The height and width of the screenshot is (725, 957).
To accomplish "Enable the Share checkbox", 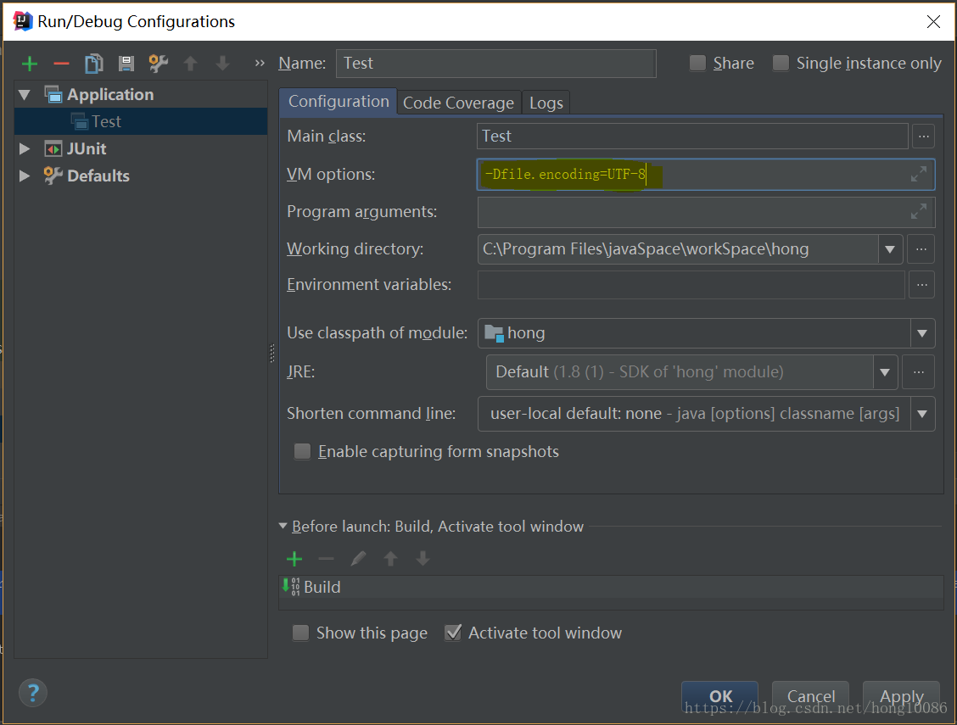I will (x=698, y=64).
